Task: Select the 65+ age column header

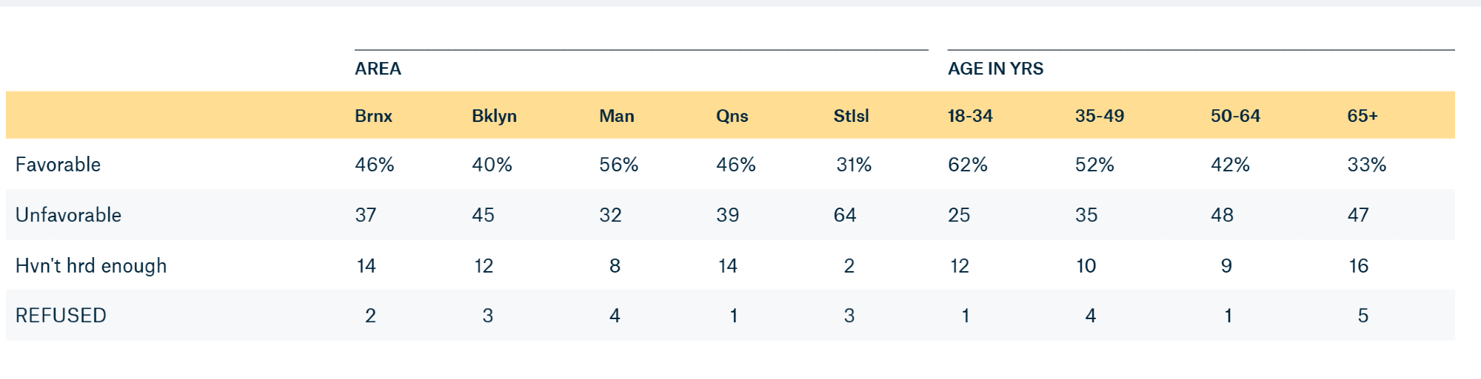Action: (1363, 116)
